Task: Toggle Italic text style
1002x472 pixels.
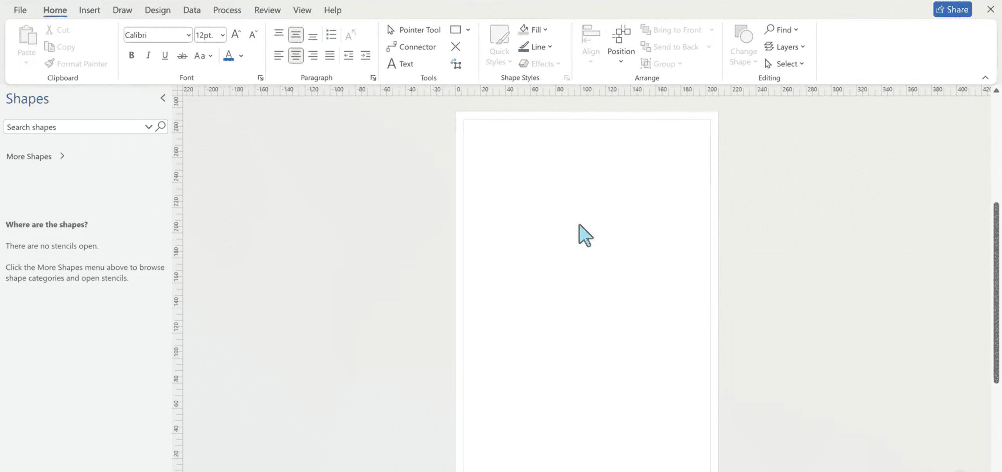Action: [x=148, y=56]
